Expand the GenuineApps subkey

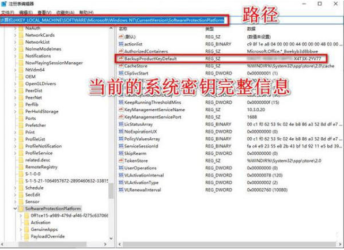(x=21, y=230)
